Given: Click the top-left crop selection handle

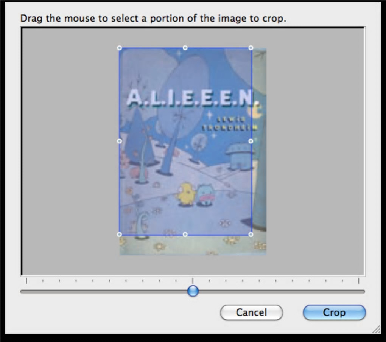Looking at the screenshot, I should pos(119,48).
